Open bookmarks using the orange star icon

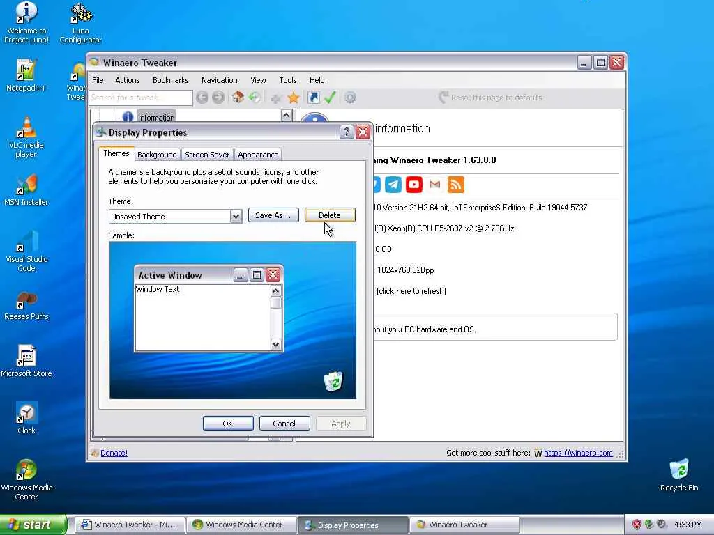point(294,98)
